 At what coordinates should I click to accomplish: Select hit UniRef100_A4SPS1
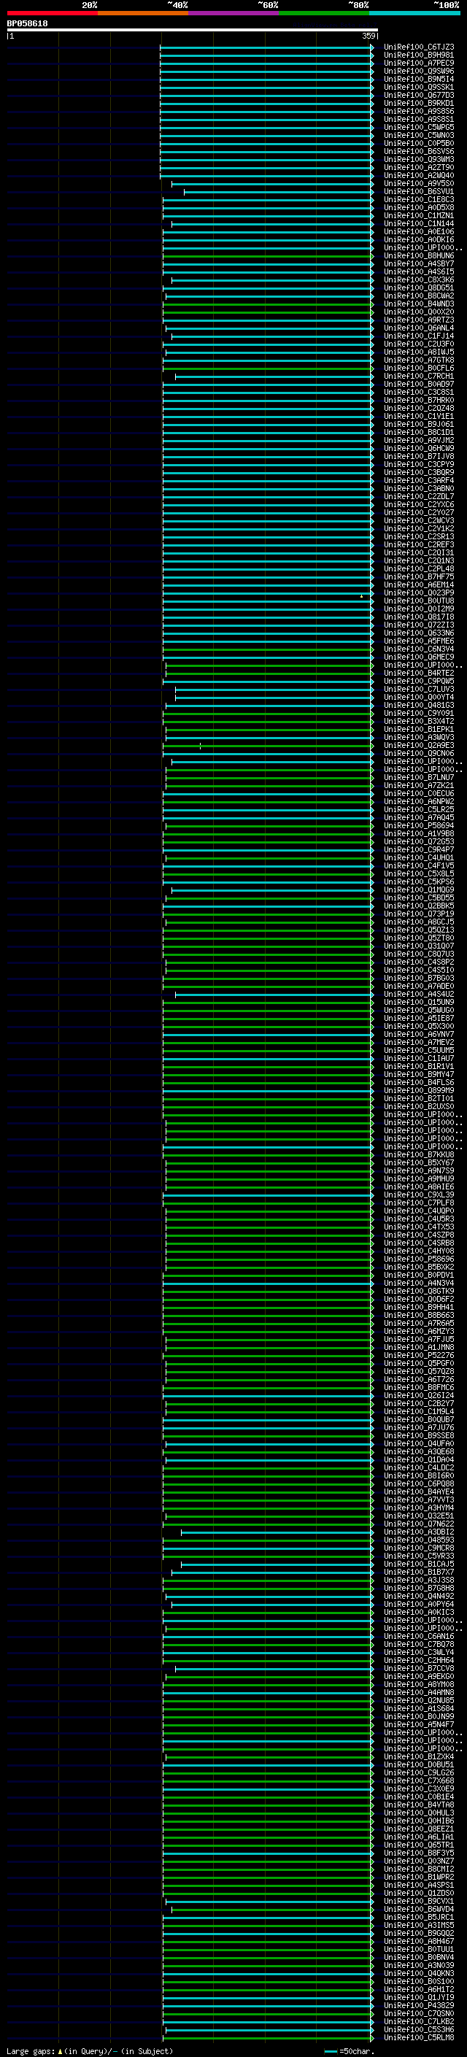tap(419, 1885)
